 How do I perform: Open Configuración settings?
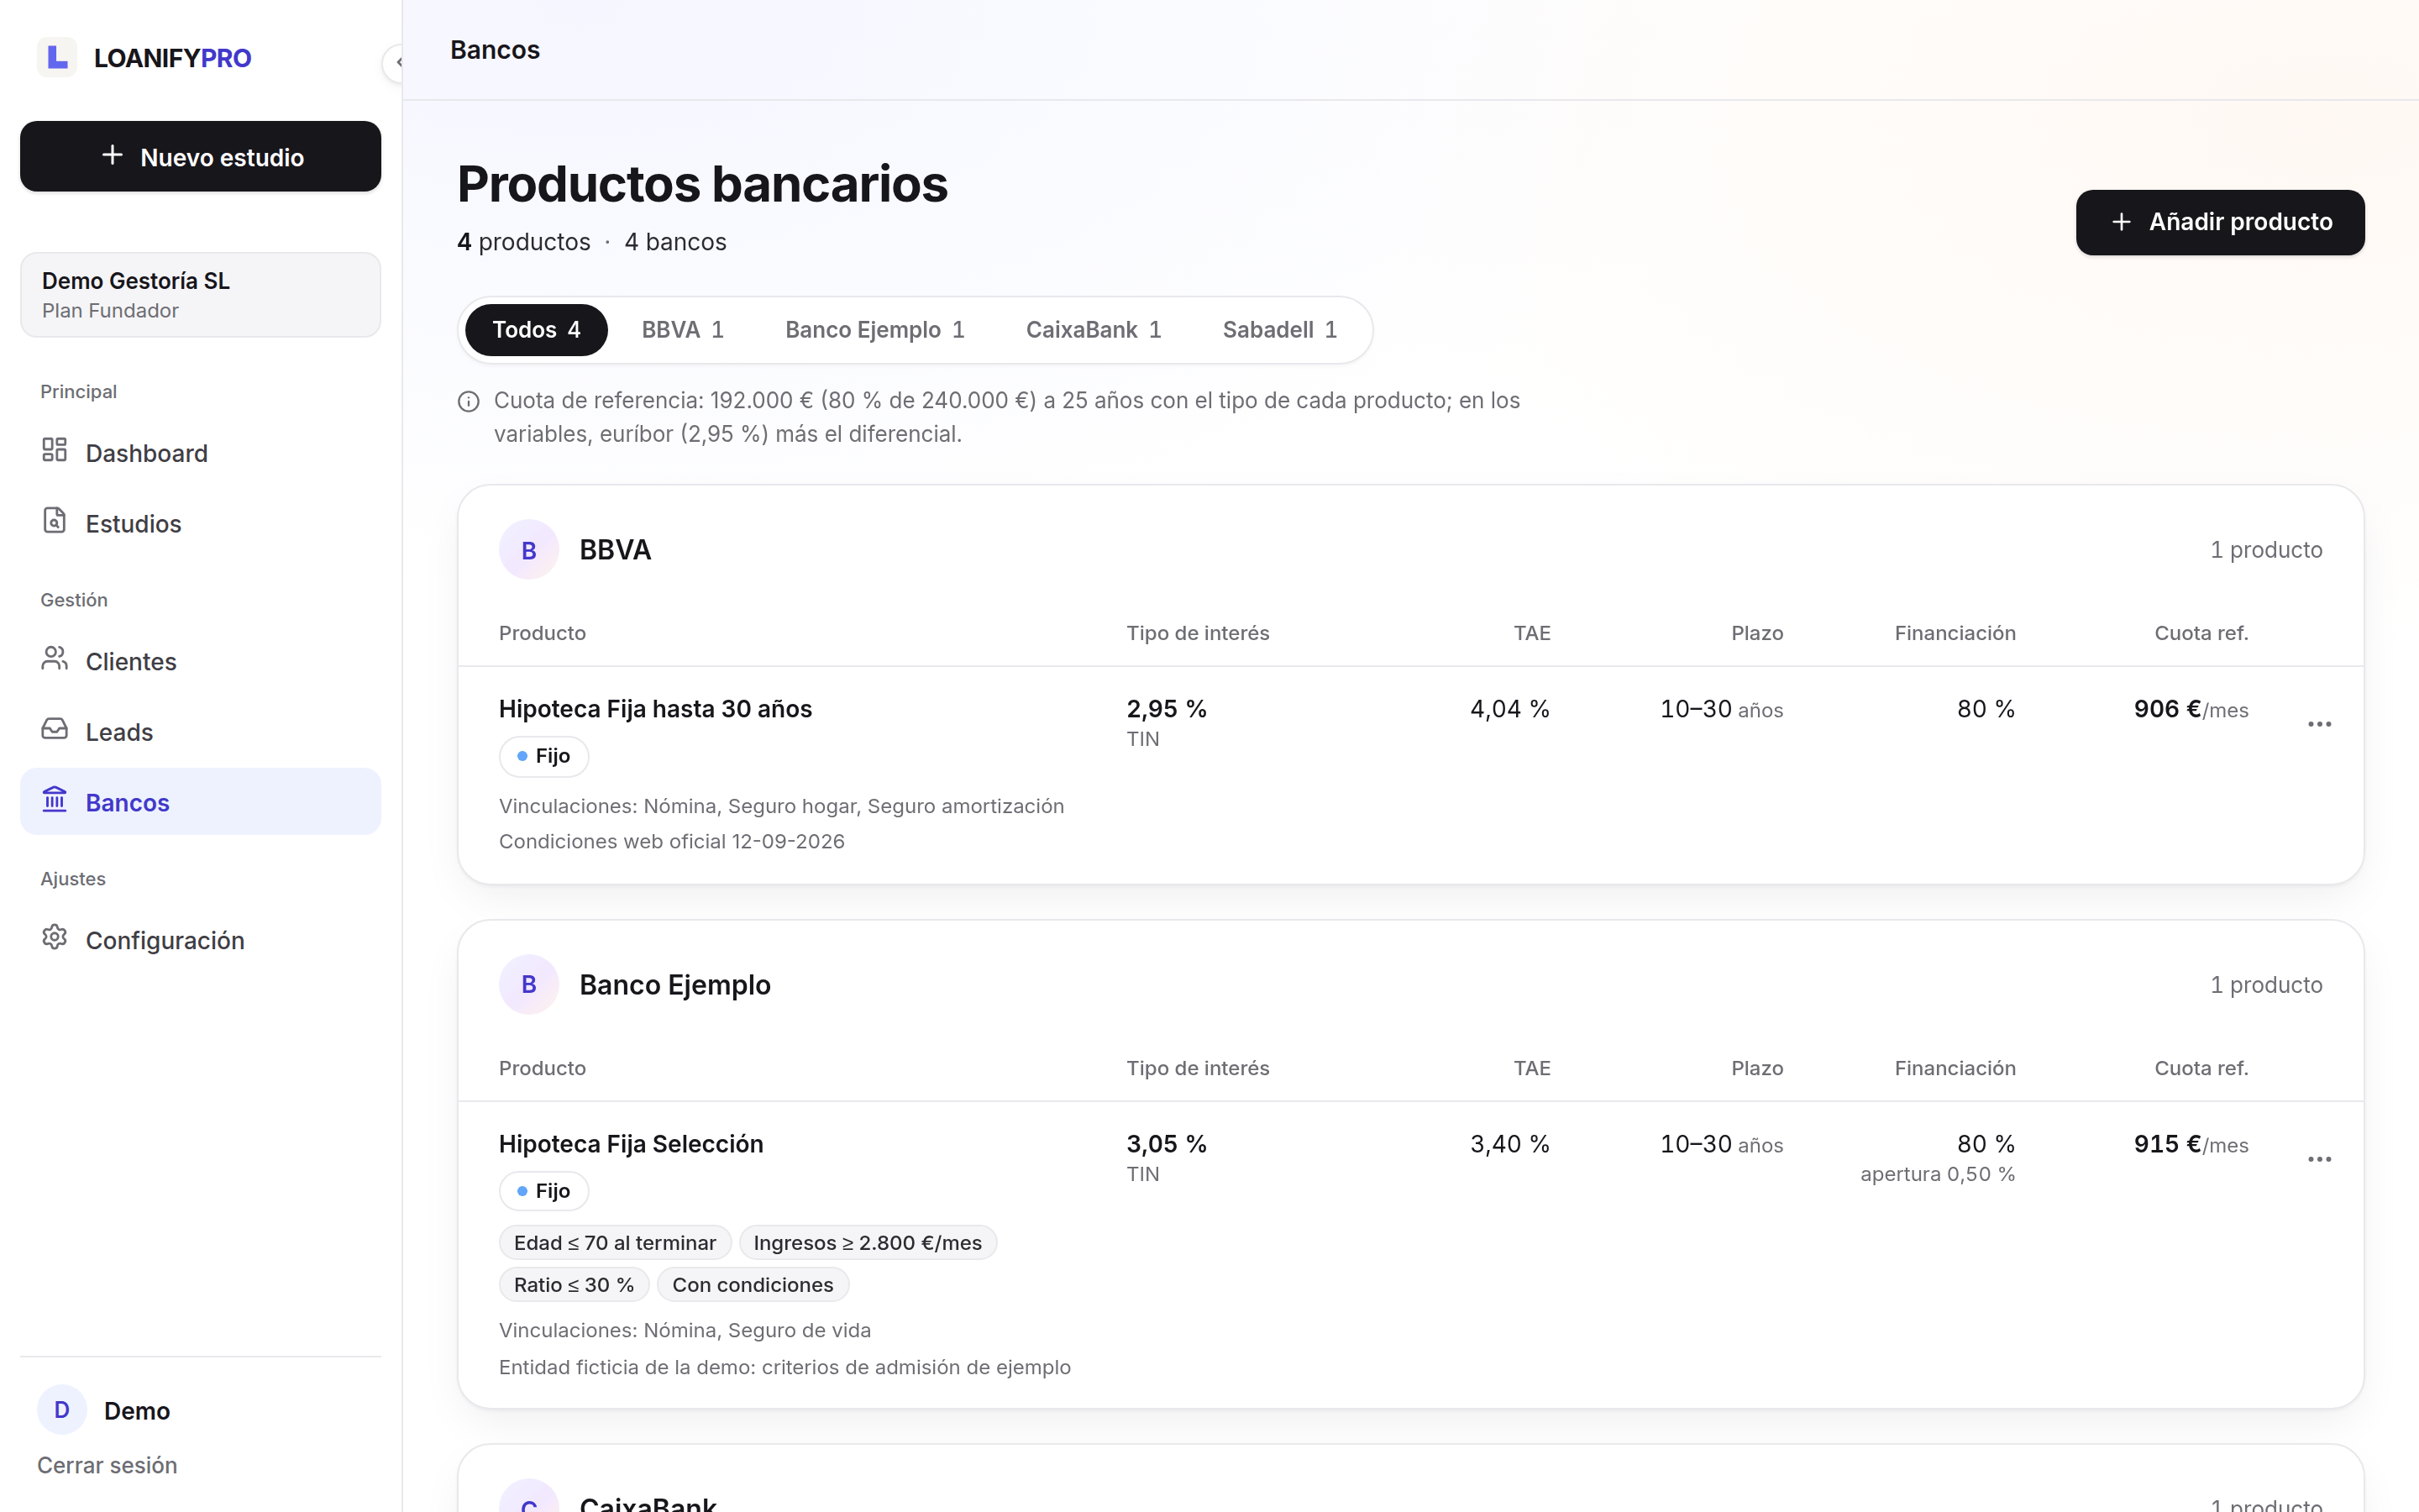pos(201,940)
